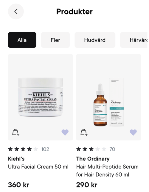This screenshot has width=149, height=192.
Task: Add The Ordinary serum to bag
Action: point(84,132)
